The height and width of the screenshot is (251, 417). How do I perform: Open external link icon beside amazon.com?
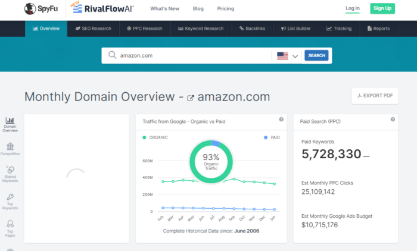point(190,98)
